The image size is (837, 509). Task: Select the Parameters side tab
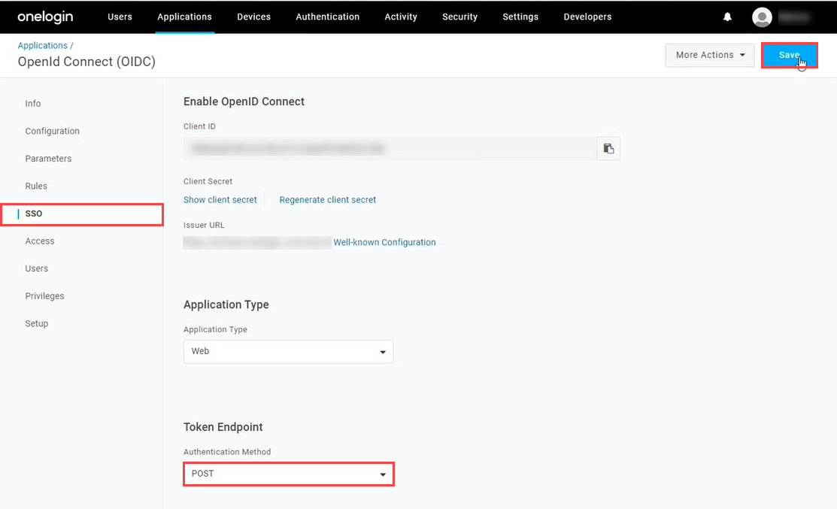[x=48, y=159]
